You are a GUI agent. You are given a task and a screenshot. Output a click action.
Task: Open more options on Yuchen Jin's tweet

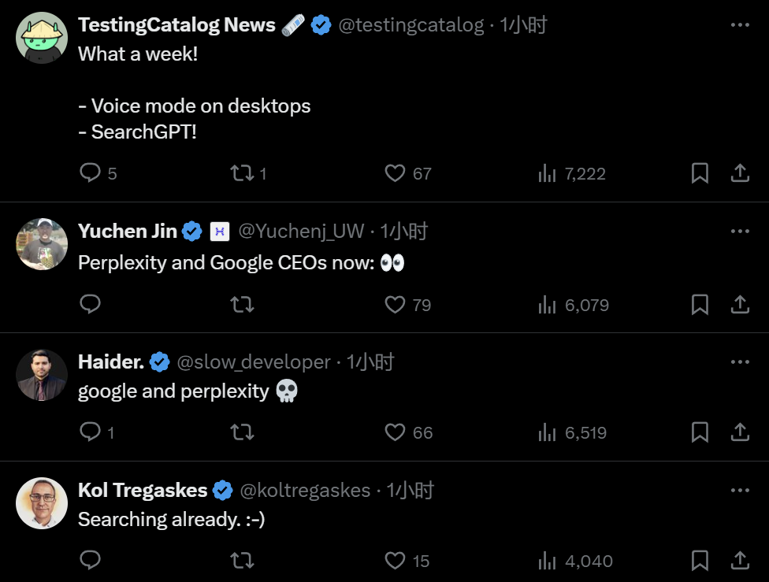point(740,231)
